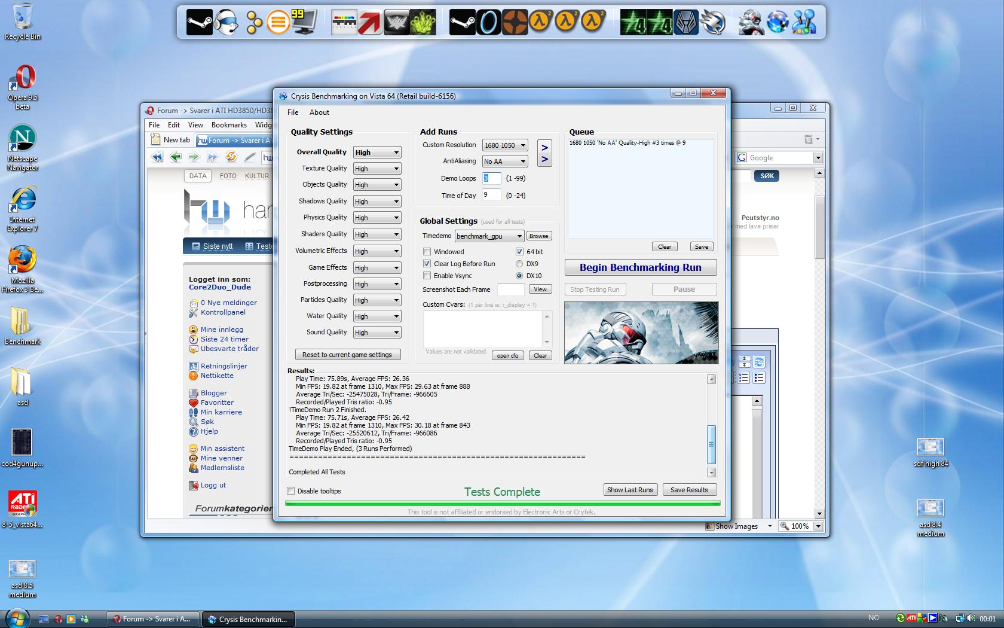Uncheck Clear Log Before Run
Image resolution: width=1004 pixels, height=628 pixels.
(427, 264)
